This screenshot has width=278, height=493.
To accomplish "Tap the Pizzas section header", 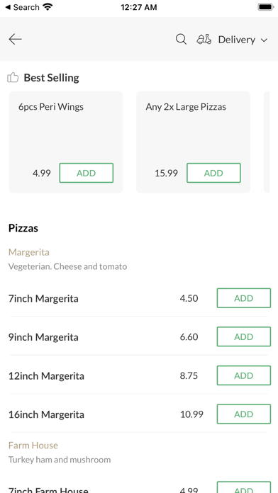I will [23, 228].
